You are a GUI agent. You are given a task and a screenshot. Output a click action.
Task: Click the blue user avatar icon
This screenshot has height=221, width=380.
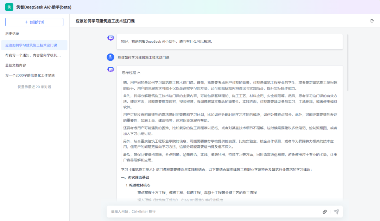click(110, 57)
